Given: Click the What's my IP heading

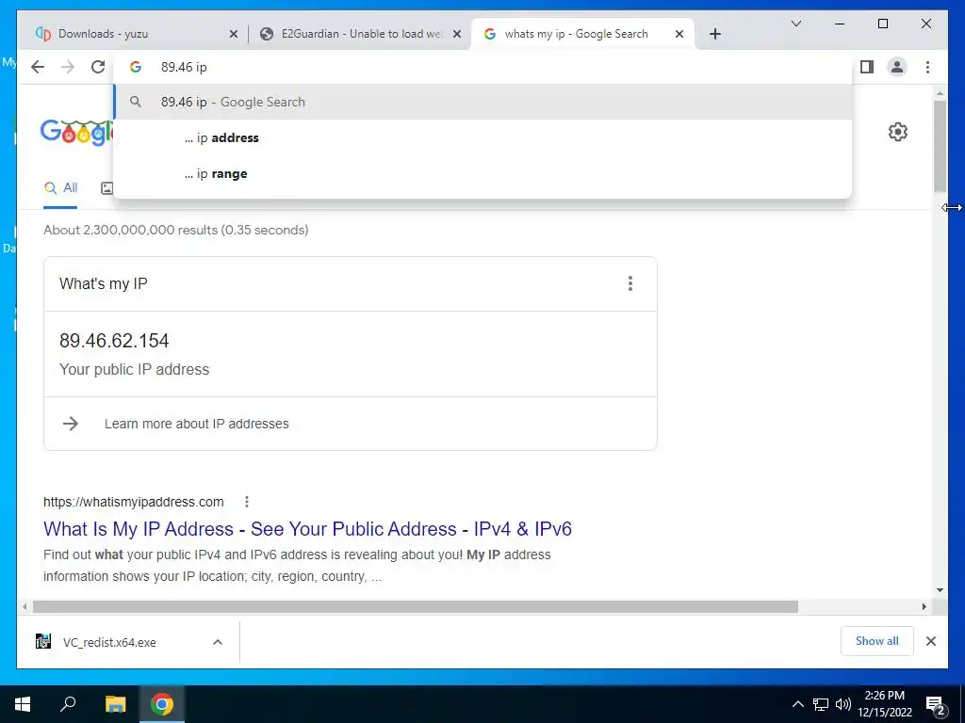Looking at the screenshot, I should 104,283.
